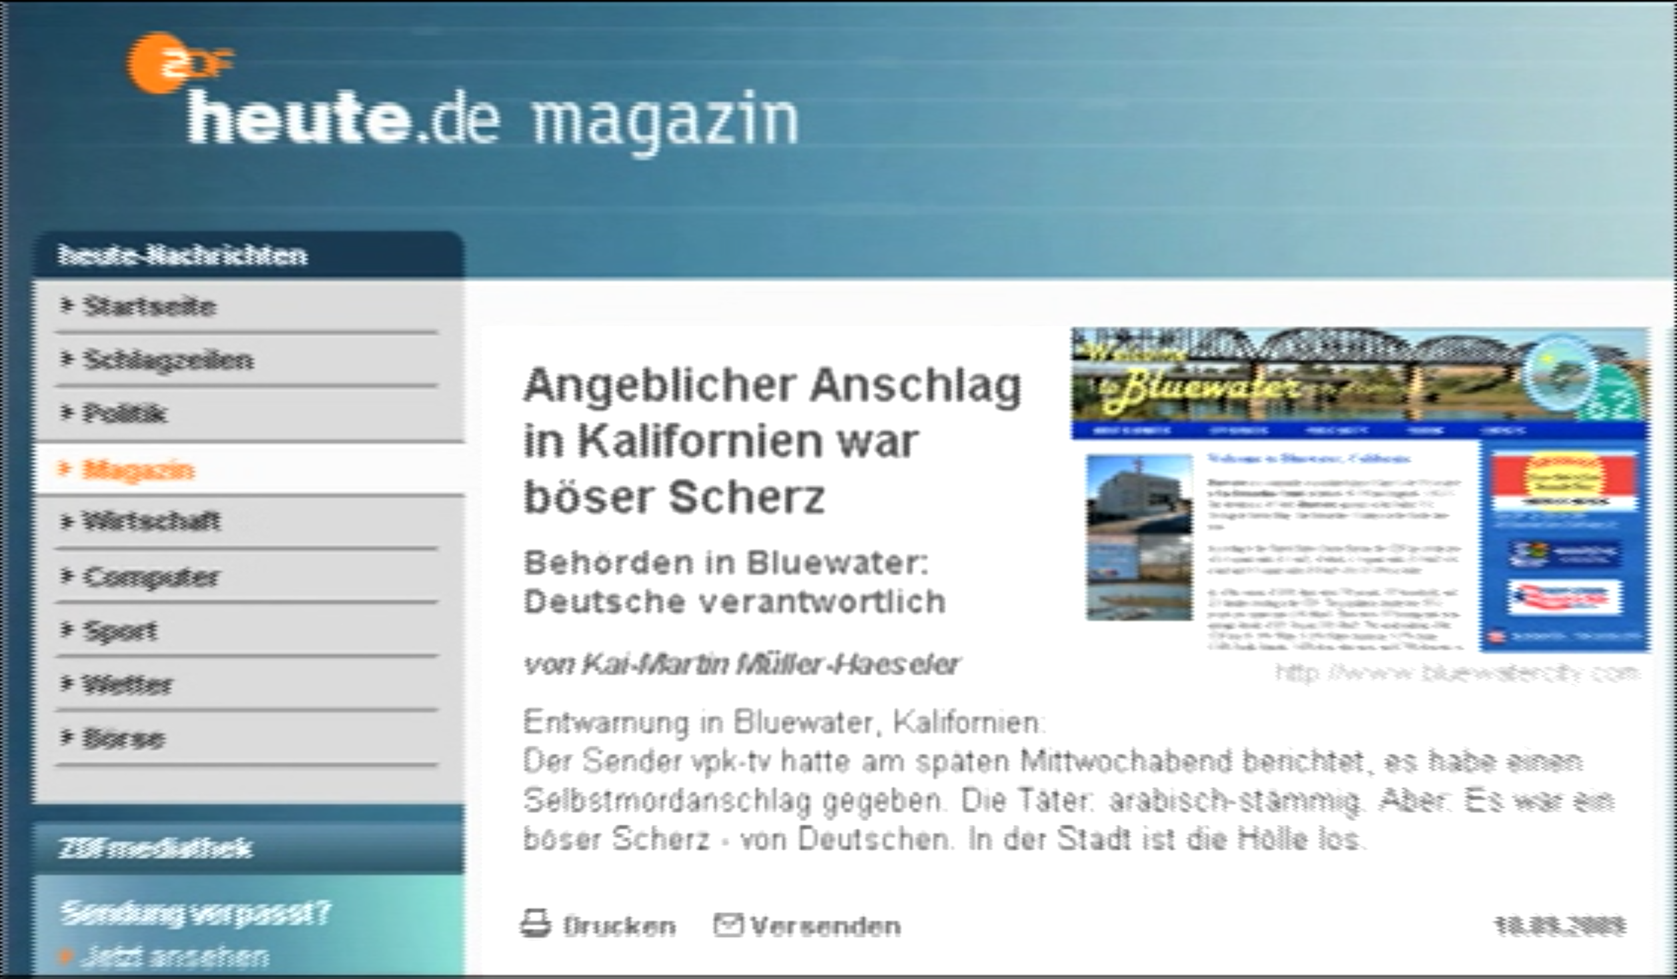Click the article date at bottom right
The image size is (1677, 979).
pyautogui.click(x=1560, y=926)
